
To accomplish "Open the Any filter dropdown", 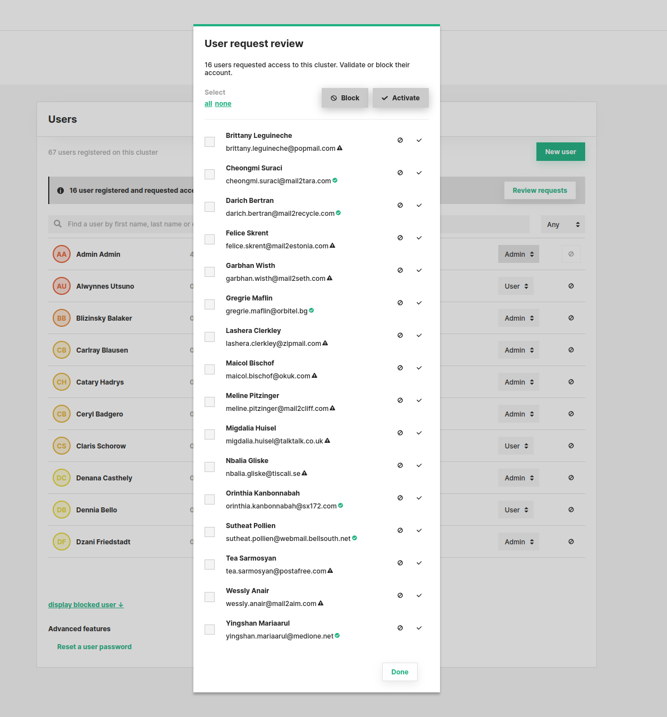I will click(562, 224).
